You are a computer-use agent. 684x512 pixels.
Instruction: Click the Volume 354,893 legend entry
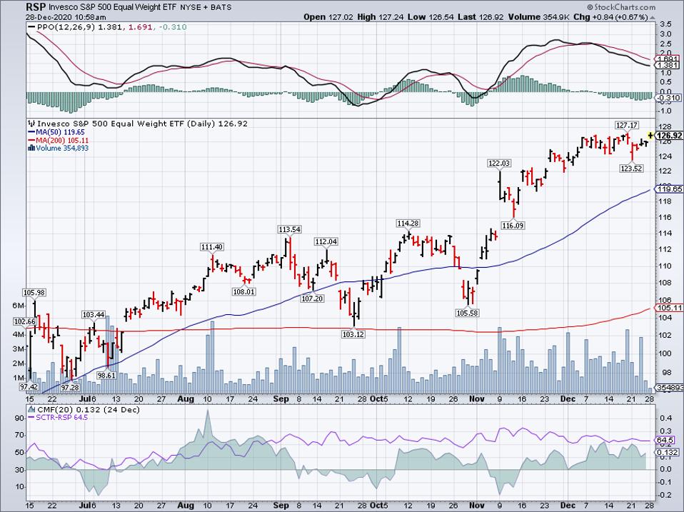click(x=62, y=149)
